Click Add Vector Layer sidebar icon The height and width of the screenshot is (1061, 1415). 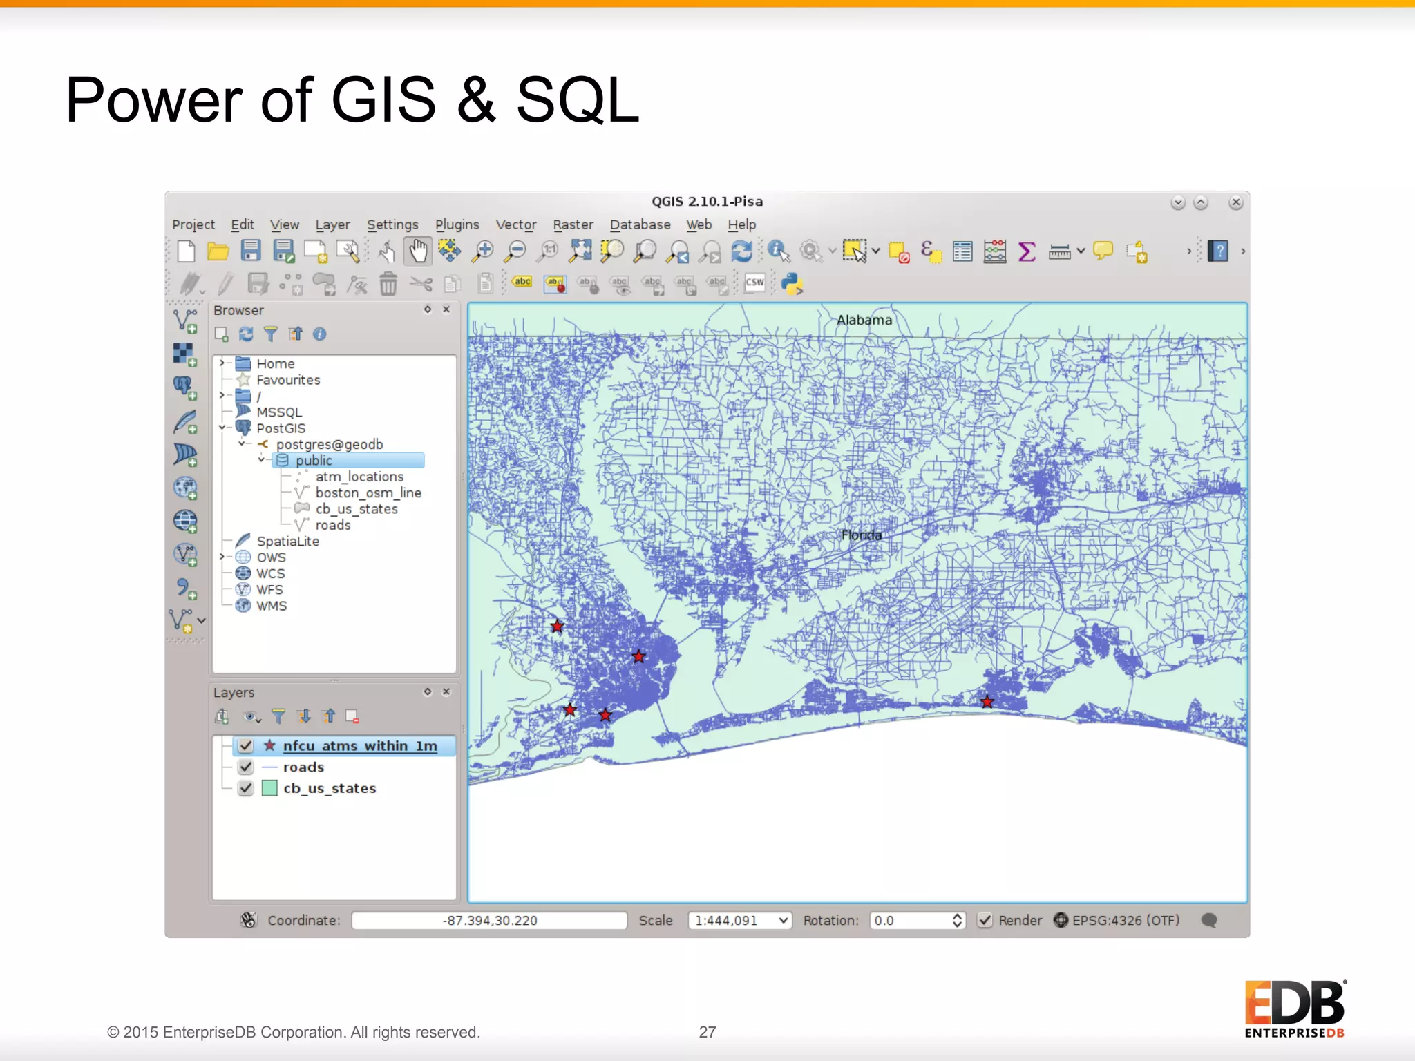(184, 321)
